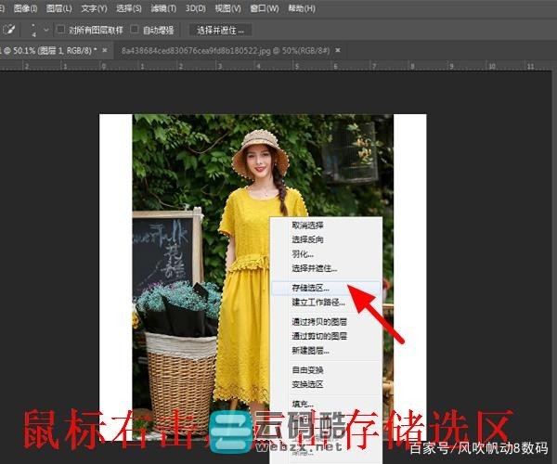Screen dimensions: 557x464
Task: Click the brush tool icon in options bar
Action: click(9, 30)
